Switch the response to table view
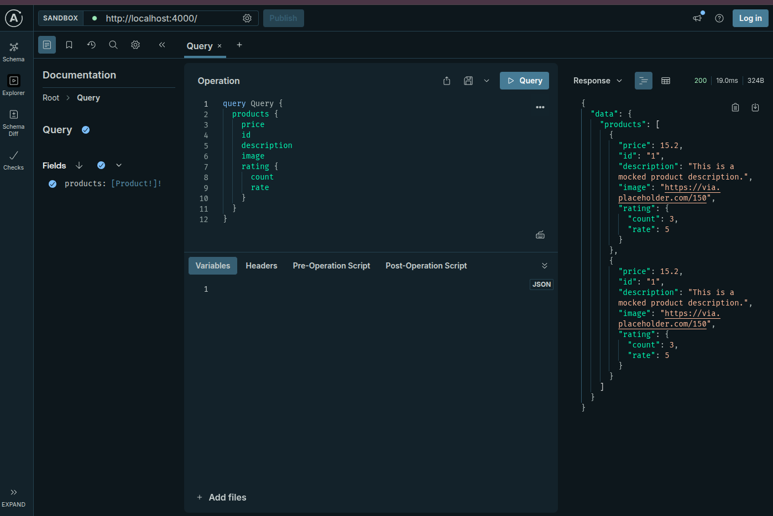This screenshot has width=773, height=516. click(665, 81)
